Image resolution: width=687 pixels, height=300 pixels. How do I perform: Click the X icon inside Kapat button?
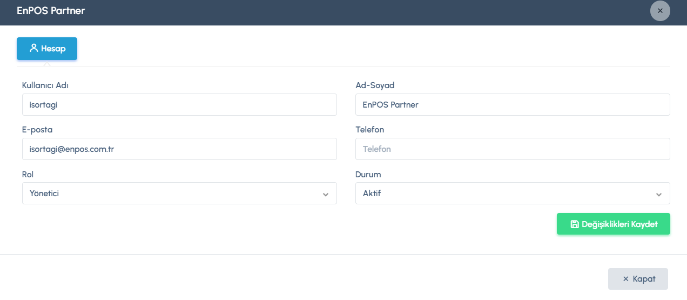click(x=626, y=279)
